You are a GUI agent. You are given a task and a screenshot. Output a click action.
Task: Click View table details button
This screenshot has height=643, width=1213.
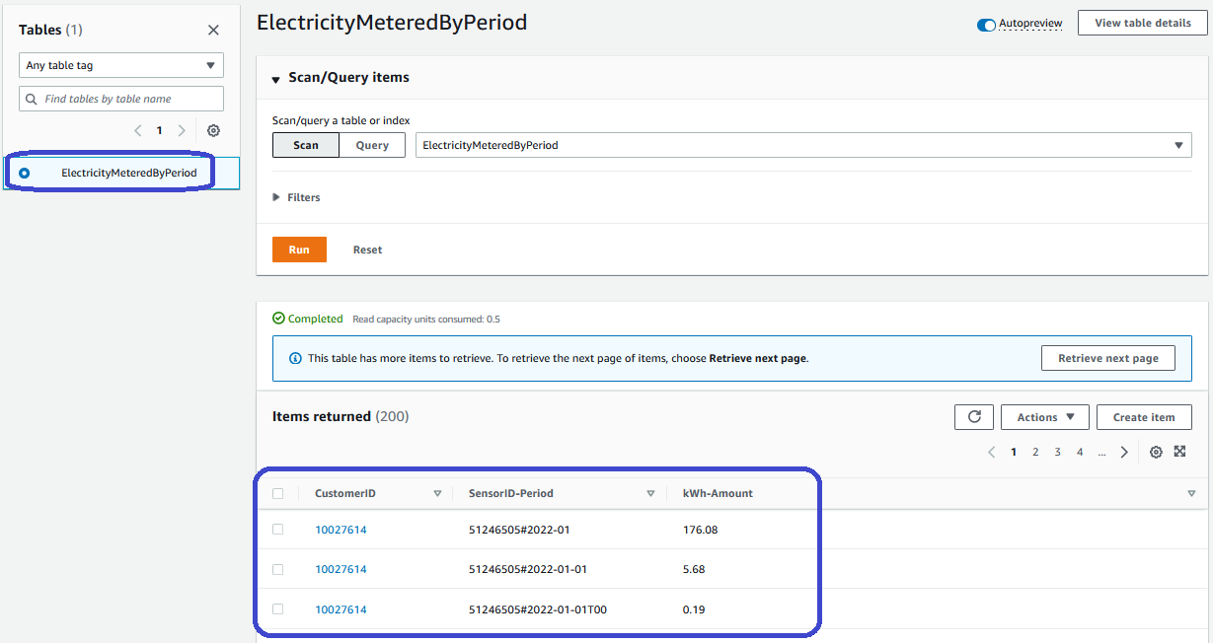click(x=1143, y=23)
